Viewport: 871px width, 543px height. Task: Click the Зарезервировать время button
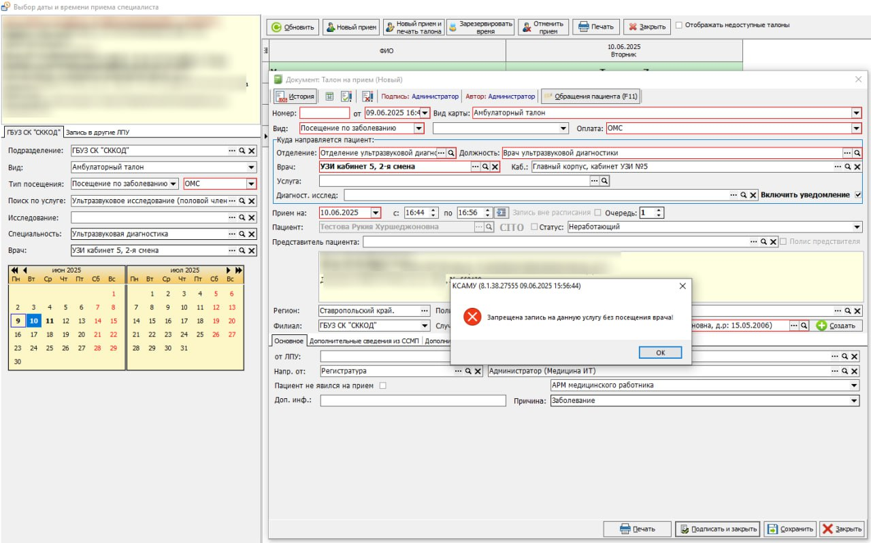coord(480,27)
